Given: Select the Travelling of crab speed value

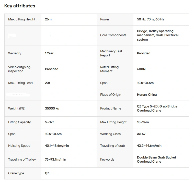Looking at the screenshot, I should coord(149,146).
